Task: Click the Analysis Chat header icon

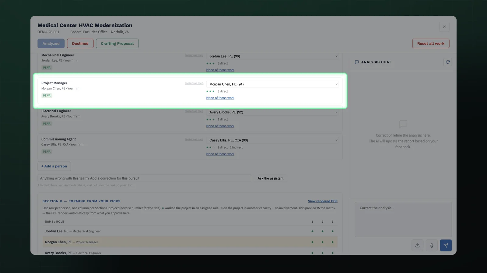Action: [357, 62]
